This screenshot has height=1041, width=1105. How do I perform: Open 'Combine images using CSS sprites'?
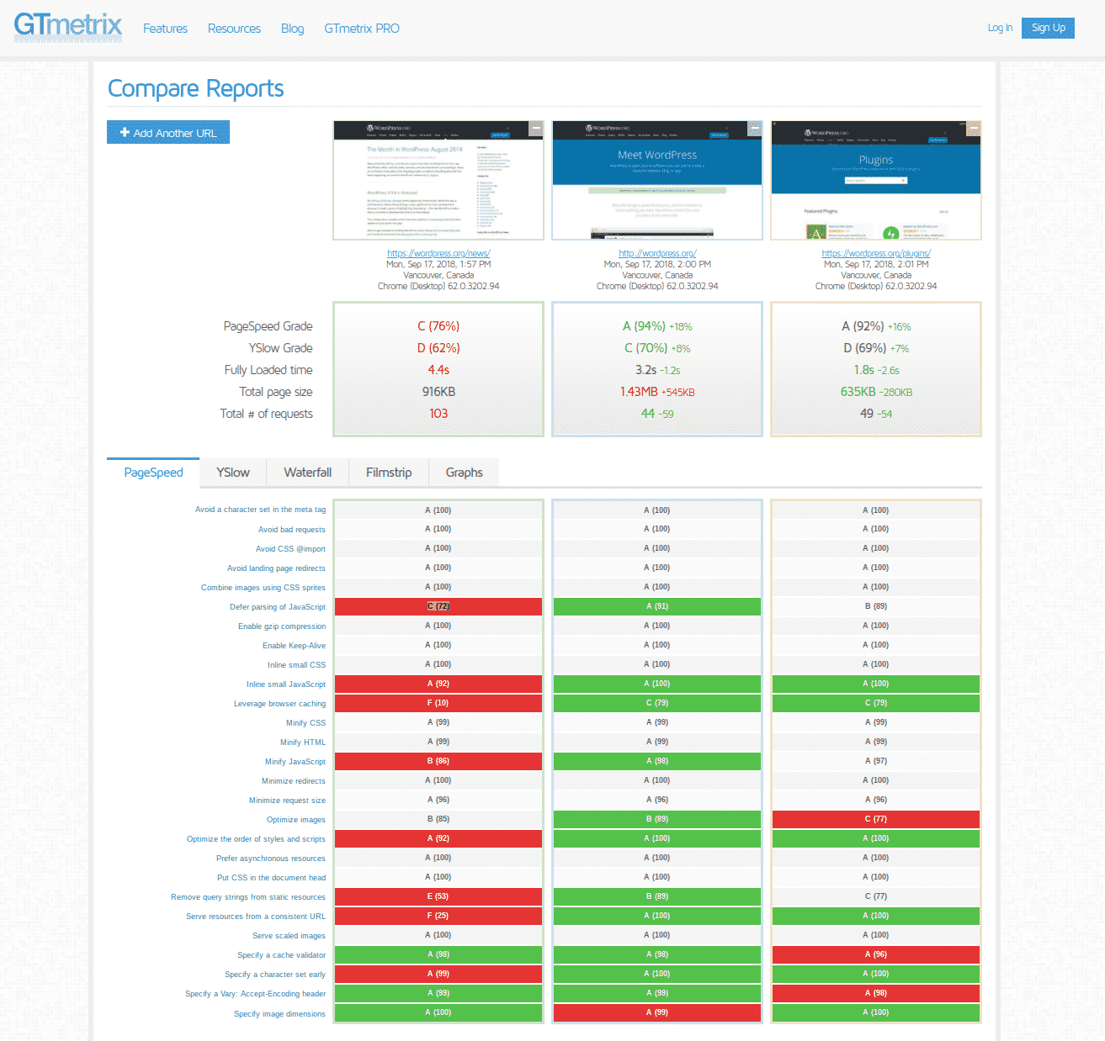(263, 588)
